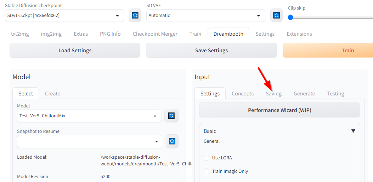Image resolution: width=373 pixels, height=182 pixels.
Task: Click the SD VAE refresh icon
Action: (276, 16)
